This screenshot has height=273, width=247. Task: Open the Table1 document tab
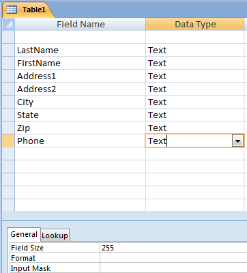[x=27, y=10]
